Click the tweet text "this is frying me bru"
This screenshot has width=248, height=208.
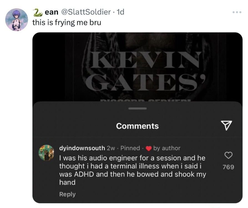(67, 22)
